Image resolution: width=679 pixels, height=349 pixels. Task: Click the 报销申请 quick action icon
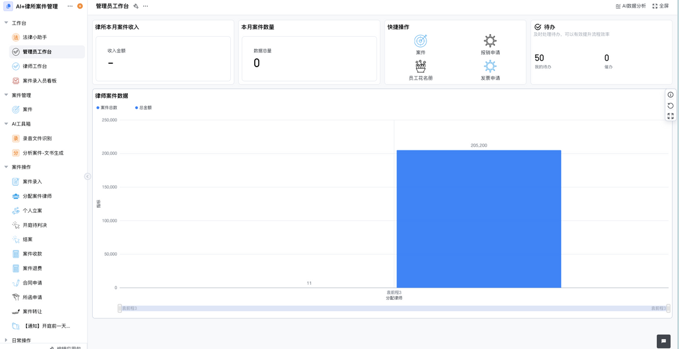click(490, 41)
